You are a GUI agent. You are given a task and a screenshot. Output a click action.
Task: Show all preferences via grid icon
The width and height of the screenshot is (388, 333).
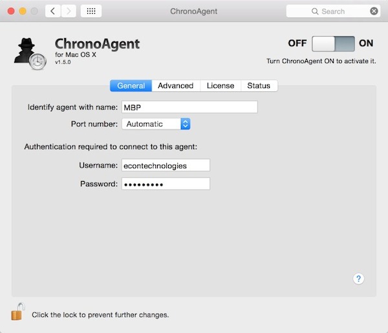pos(91,11)
